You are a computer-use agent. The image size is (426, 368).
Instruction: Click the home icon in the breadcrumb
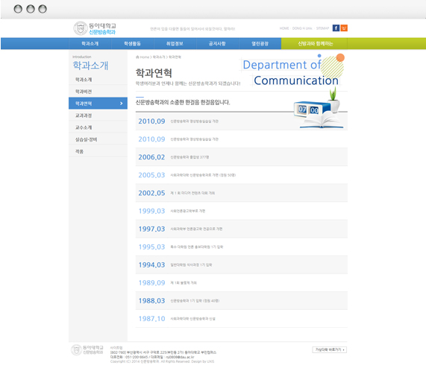click(x=137, y=57)
